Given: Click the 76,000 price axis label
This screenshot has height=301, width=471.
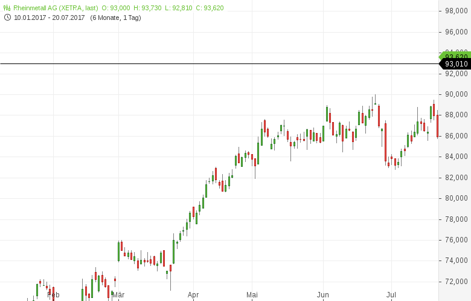Looking at the screenshot, I should point(457,240).
